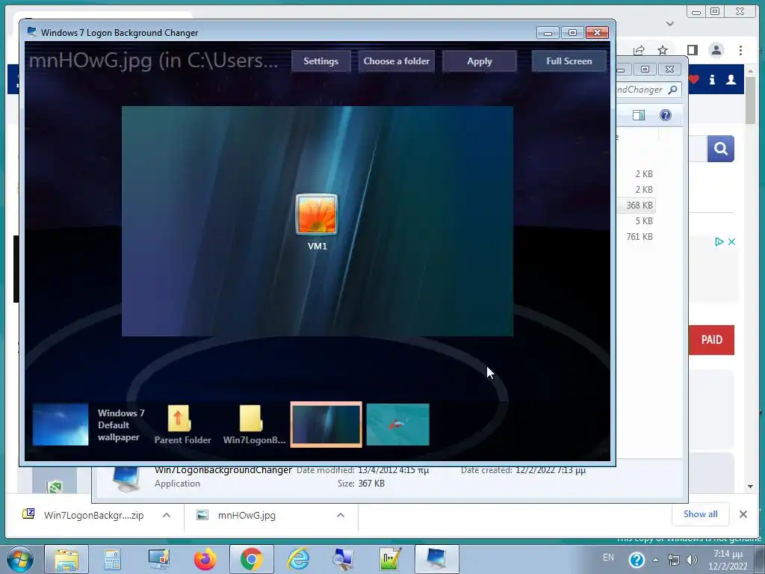The height and width of the screenshot is (574, 765).
Task: Go to Parent Folder icon
Action: tap(179, 419)
